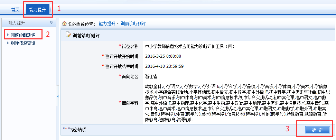Click the arrow before 训前诊断测评

[8, 35]
